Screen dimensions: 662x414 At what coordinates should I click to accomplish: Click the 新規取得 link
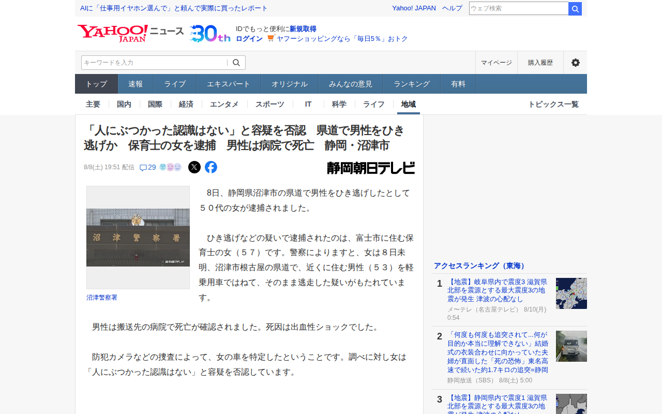click(303, 29)
